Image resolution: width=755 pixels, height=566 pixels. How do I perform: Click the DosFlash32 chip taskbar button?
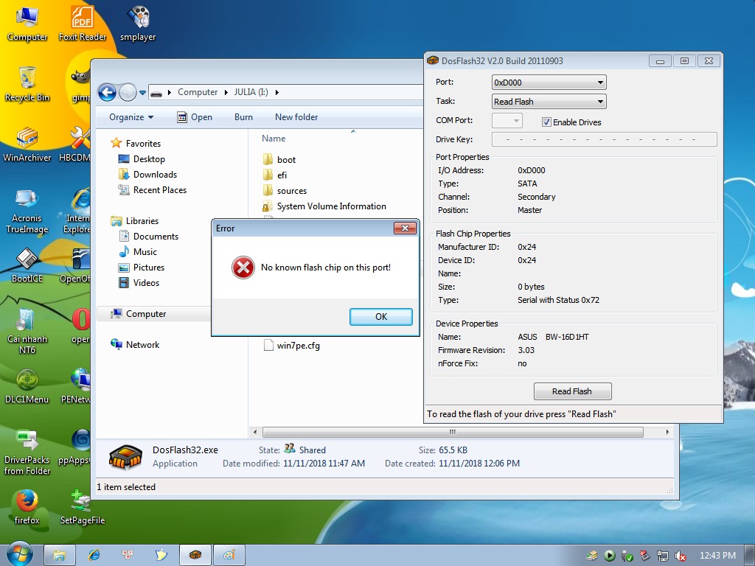(195, 556)
